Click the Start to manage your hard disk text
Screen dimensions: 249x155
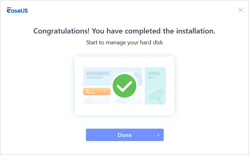[x=125, y=42]
